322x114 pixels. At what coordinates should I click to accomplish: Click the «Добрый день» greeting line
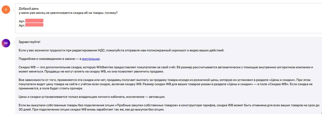[x=29, y=9]
